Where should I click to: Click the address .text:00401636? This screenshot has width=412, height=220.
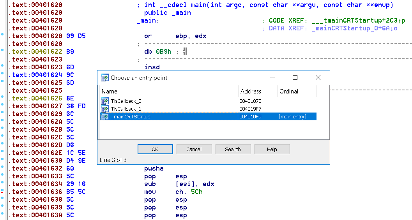click(x=35, y=192)
